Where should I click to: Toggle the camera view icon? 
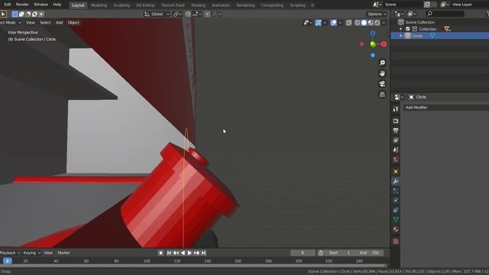tap(382, 84)
